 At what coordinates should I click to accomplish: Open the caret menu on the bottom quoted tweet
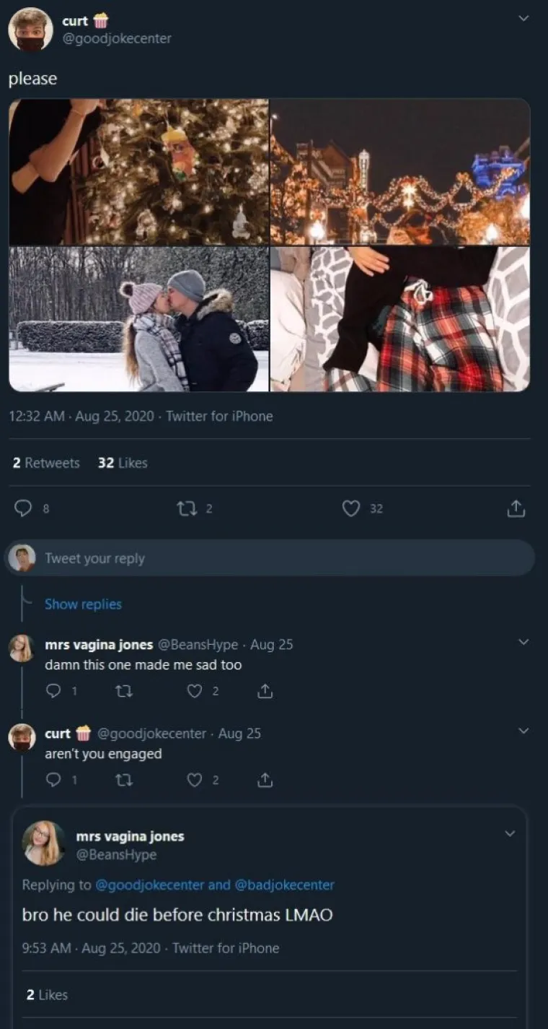click(511, 833)
